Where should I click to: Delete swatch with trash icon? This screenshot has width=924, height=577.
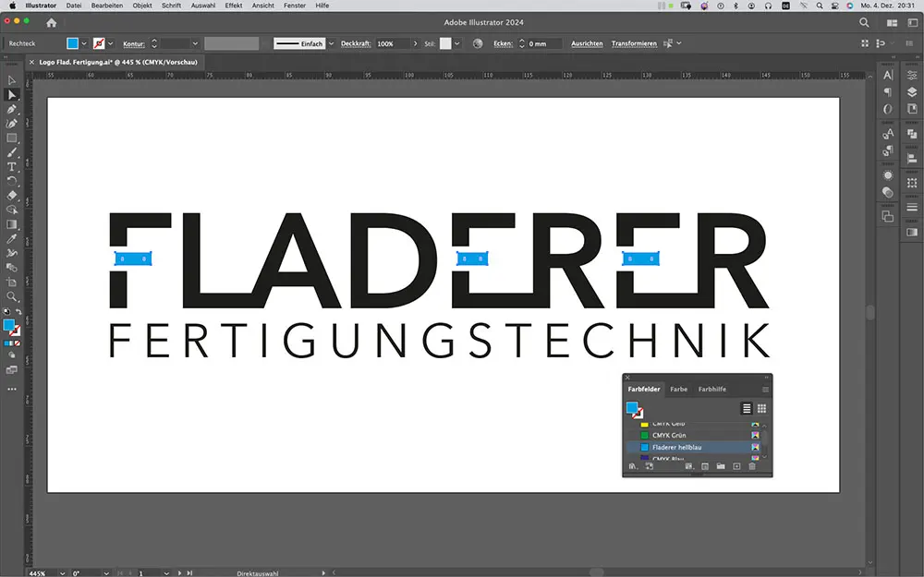coord(752,466)
